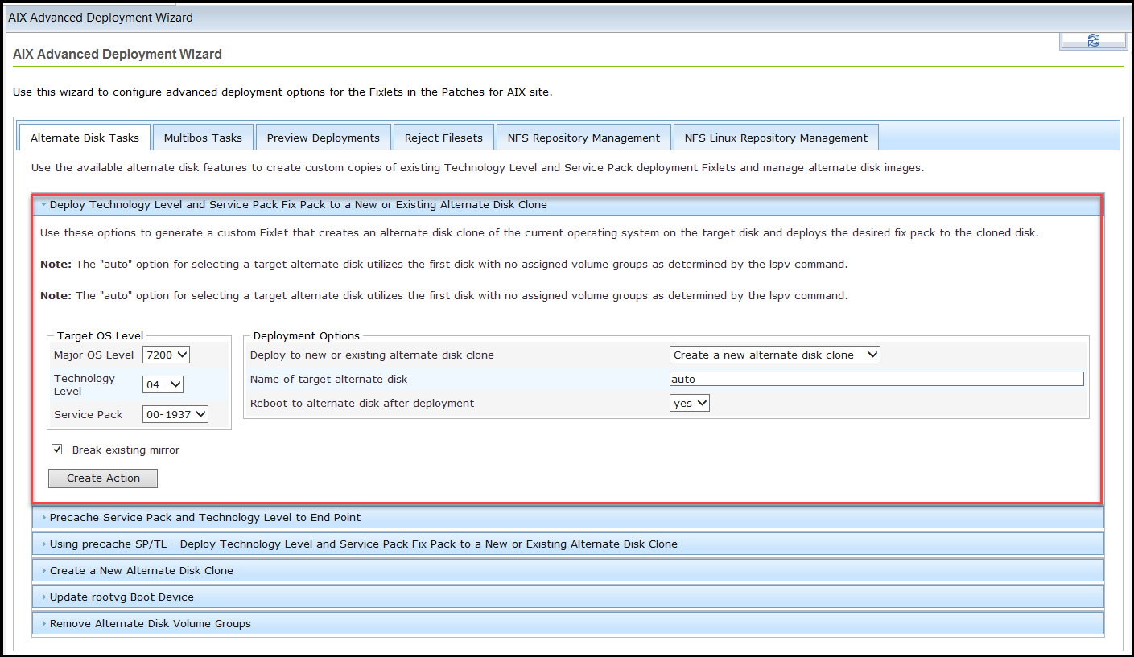Expand the Using precache SP/TL section
Screen dimensions: 1134x657
point(568,544)
